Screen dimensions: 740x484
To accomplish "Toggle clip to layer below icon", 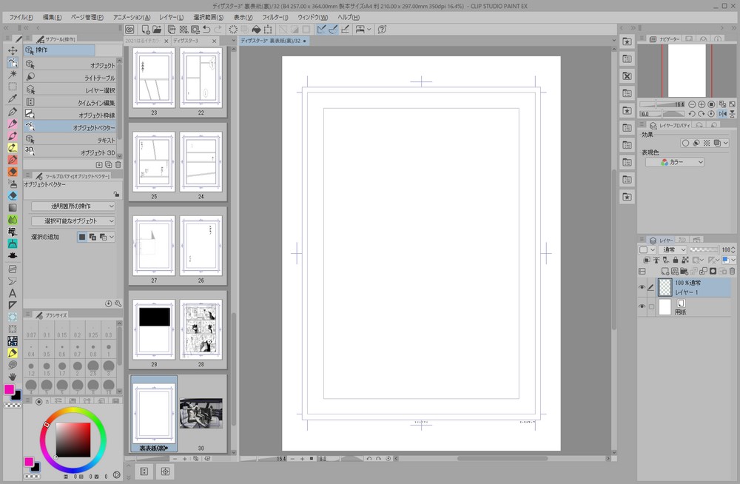I will point(647,260).
